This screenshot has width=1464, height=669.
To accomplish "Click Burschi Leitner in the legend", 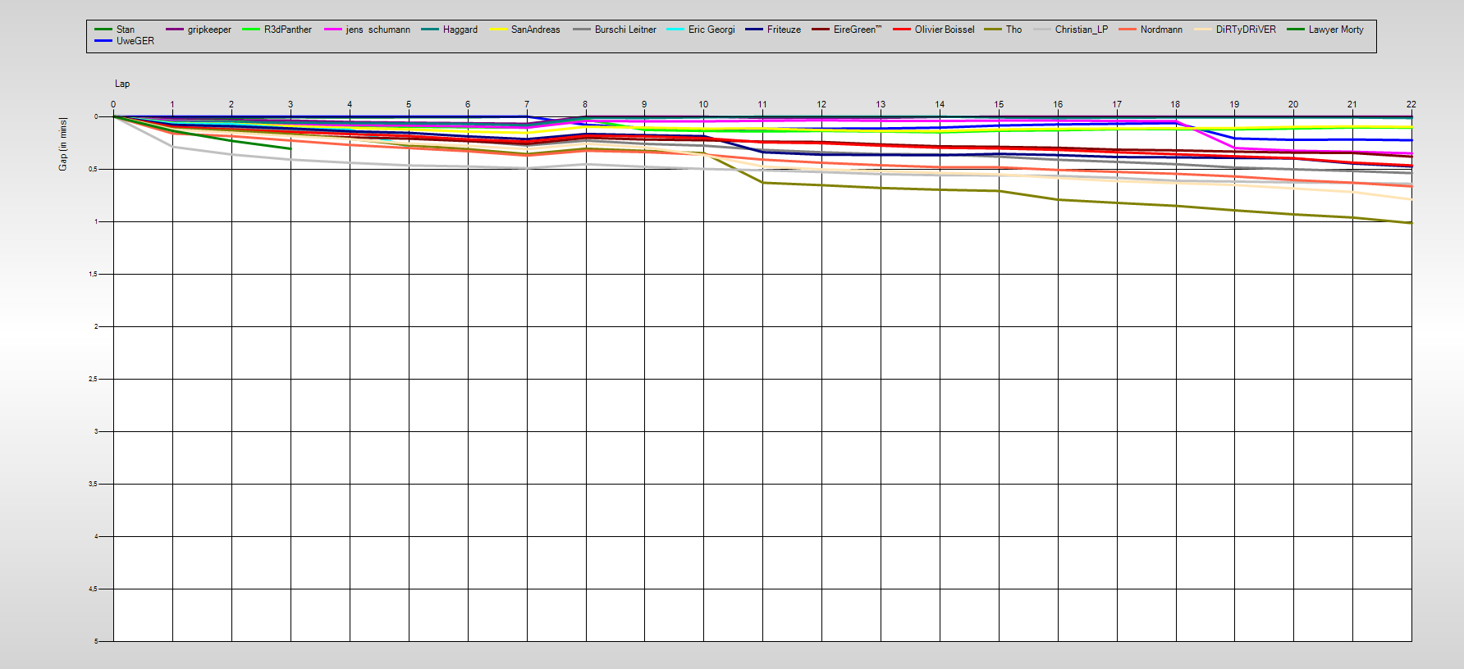I will tap(625, 30).
